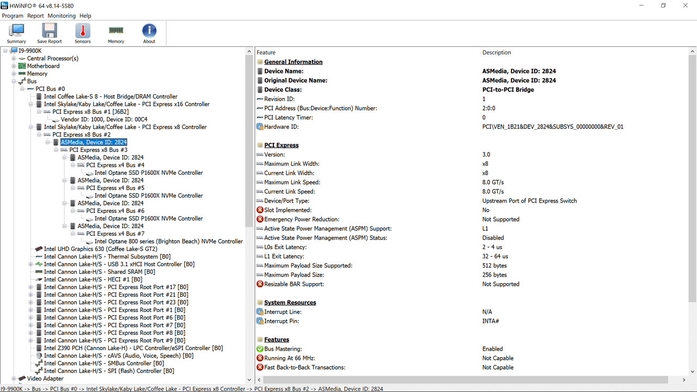Click the Resizable BAR Support red icon

coord(260,284)
